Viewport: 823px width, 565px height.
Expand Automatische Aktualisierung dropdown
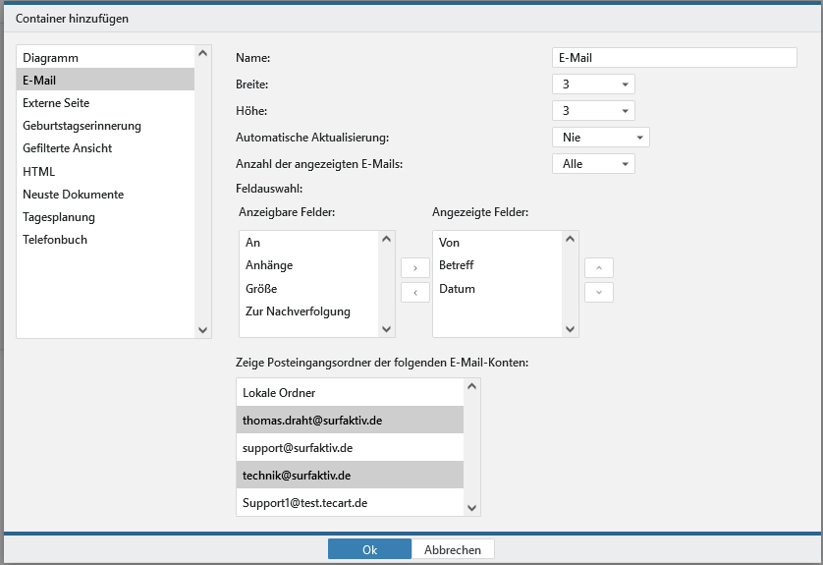600,138
